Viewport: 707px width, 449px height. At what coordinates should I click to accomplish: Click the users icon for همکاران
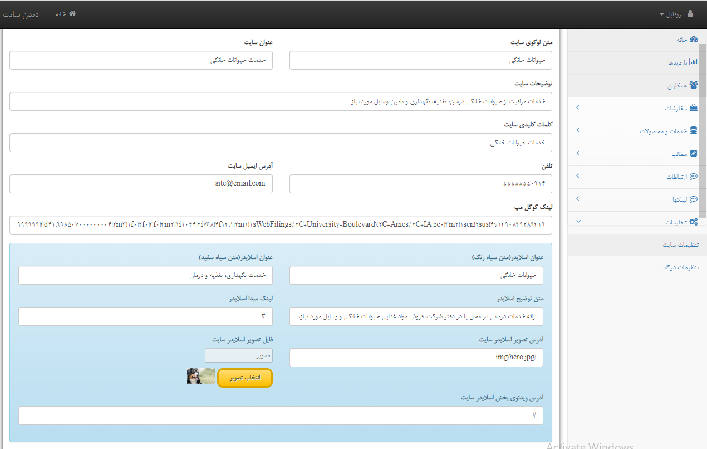click(x=693, y=85)
